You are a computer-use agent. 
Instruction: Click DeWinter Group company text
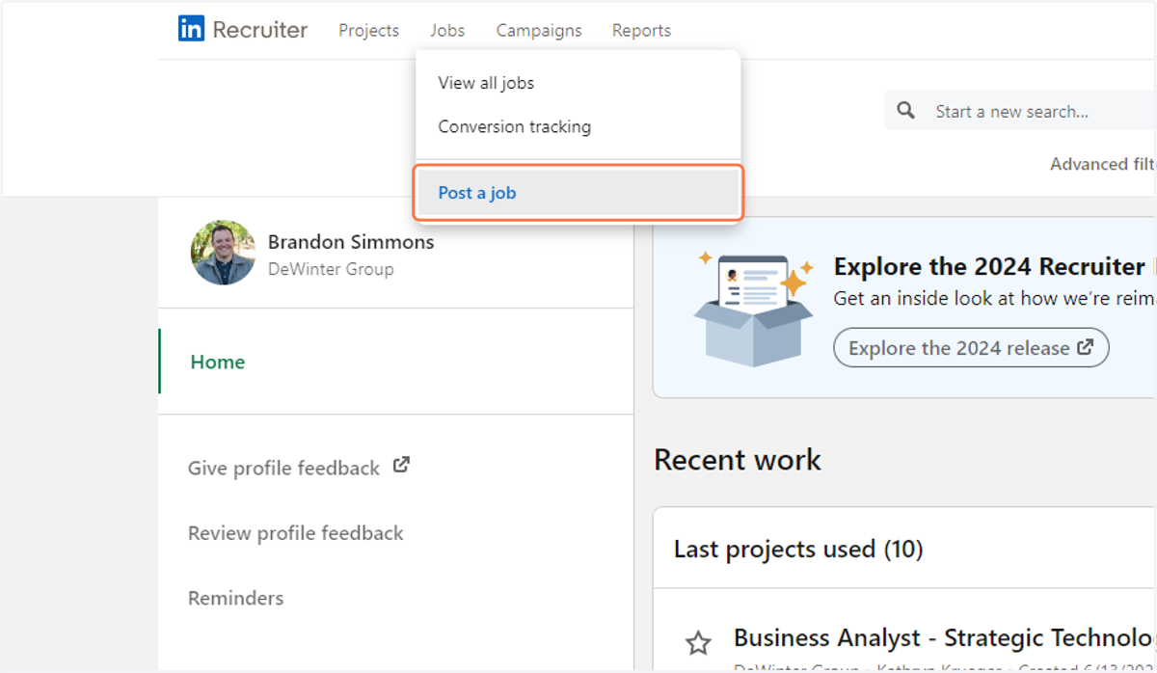point(331,269)
